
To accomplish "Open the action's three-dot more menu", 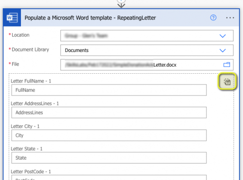I will [230, 17].
